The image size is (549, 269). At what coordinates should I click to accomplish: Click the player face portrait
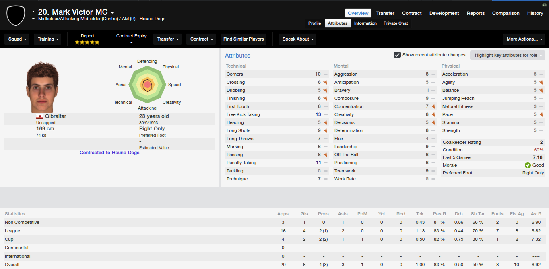tap(43, 87)
